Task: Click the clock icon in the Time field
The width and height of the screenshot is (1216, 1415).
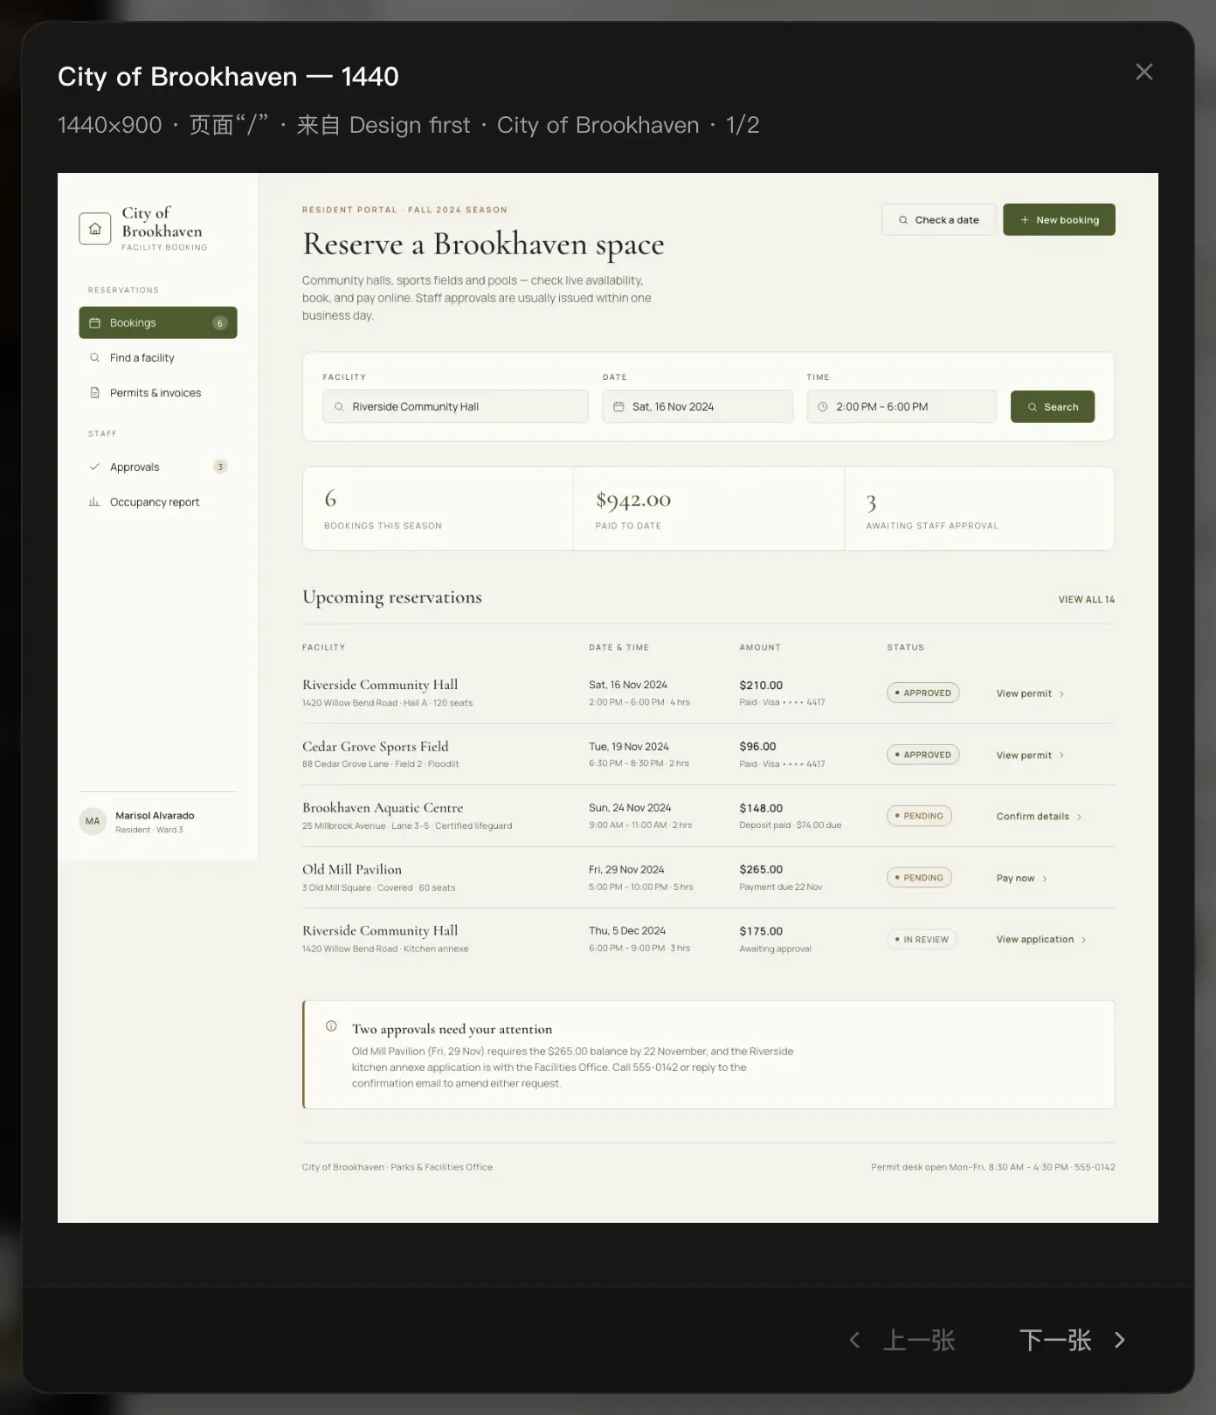Action: (x=822, y=407)
